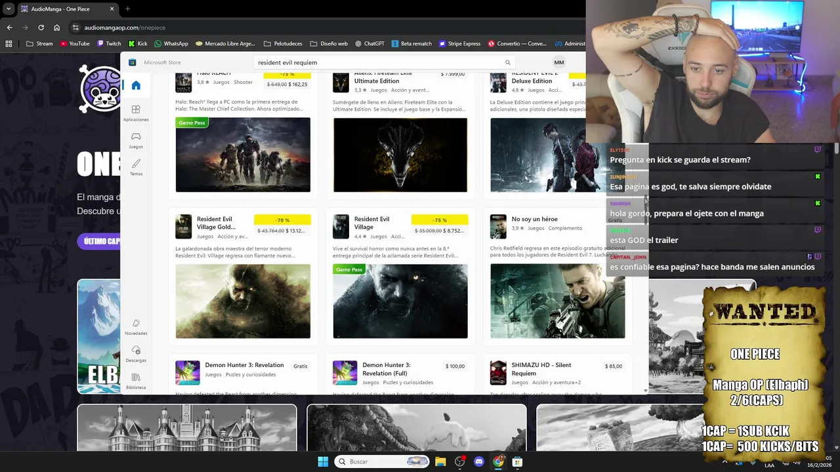The image size is (840, 472).
Task: Open the YouTube bookmark
Action: click(74, 44)
